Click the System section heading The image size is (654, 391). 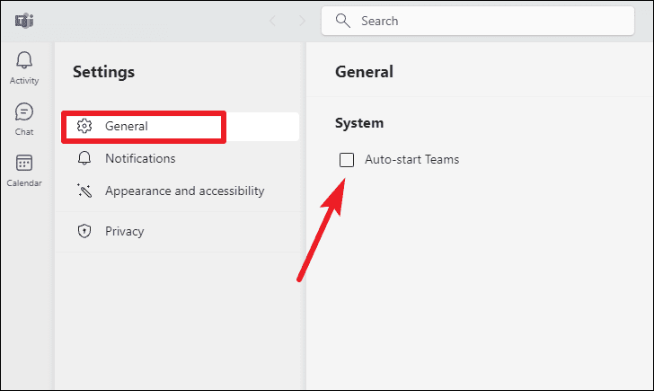click(359, 123)
